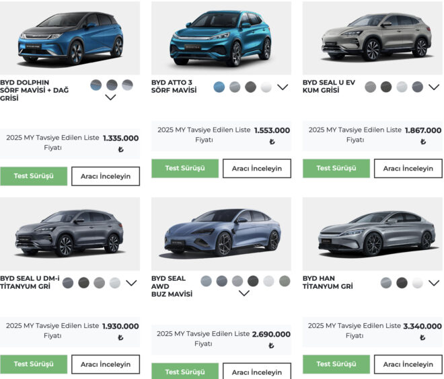Viewport: 444px width, 379px height.
Task: Choose the first gray swatch for BYD Seal U DM-i
Action: pos(68,283)
